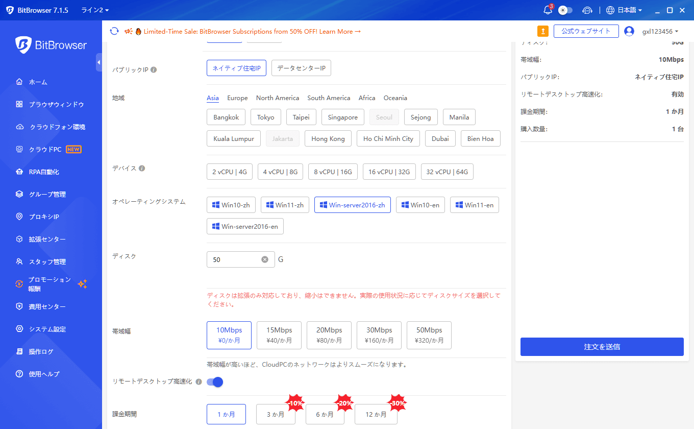Screen dimensions: 694x429
Task: Switch to the South America region tab
Action: [x=329, y=98]
